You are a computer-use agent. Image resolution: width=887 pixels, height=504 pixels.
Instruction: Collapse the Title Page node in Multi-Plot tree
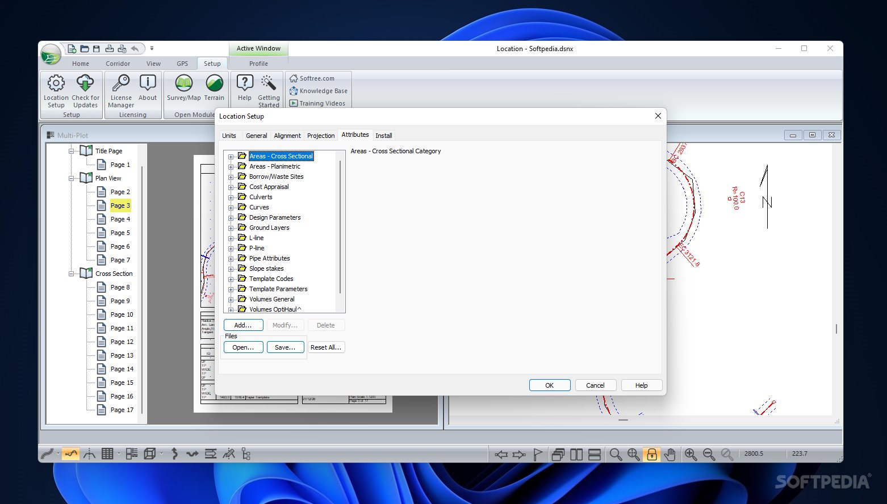[x=72, y=151]
